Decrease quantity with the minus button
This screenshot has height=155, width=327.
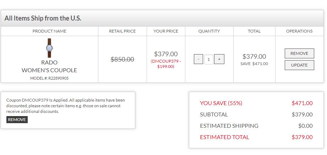198,59
